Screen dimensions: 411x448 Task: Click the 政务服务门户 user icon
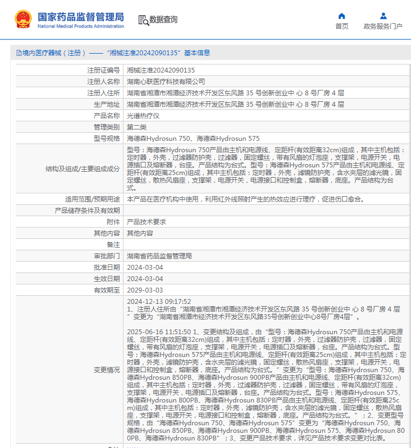pyautogui.click(x=383, y=16)
